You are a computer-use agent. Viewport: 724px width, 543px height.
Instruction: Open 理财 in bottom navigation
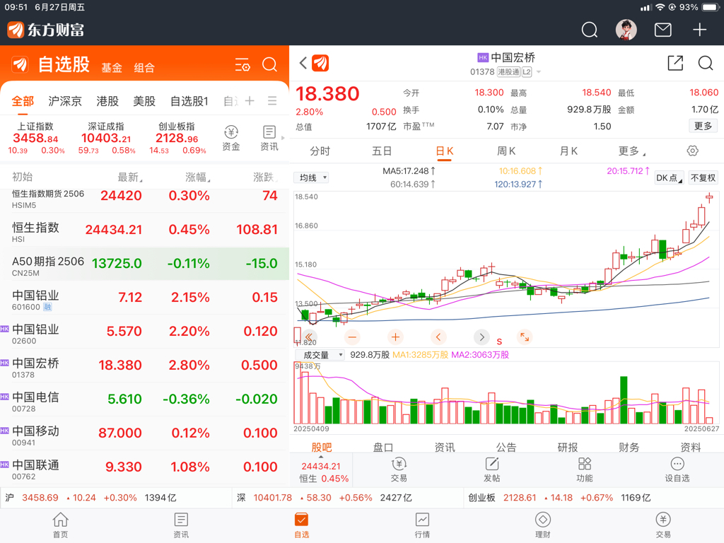[x=542, y=525]
